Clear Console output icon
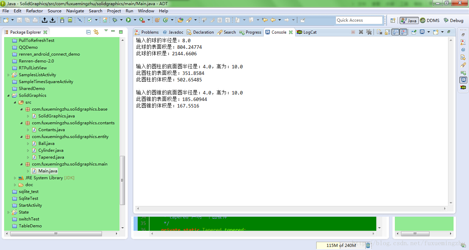This screenshot has width=469, height=250. (379, 32)
